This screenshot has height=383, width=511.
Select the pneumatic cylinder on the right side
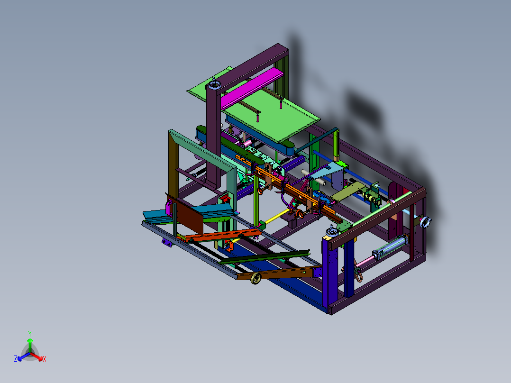390,248
